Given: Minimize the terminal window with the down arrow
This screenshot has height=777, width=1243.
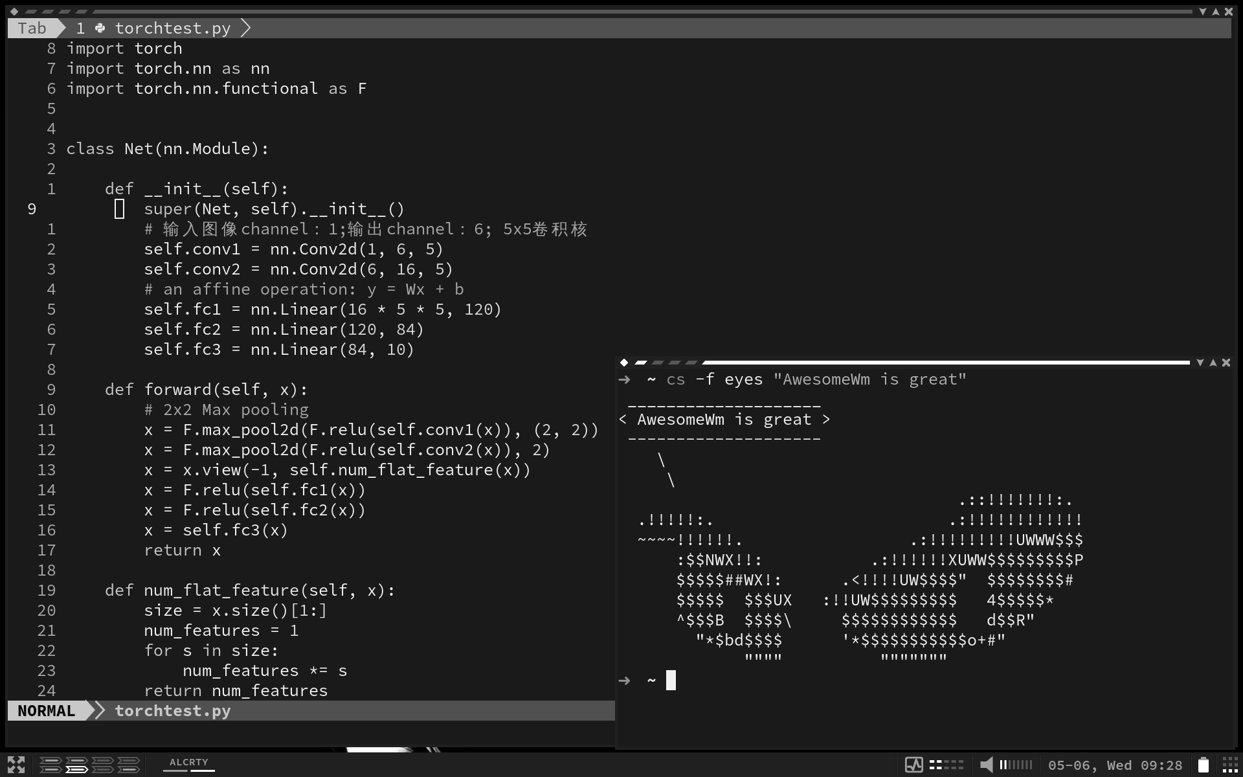Looking at the screenshot, I should [x=1200, y=363].
